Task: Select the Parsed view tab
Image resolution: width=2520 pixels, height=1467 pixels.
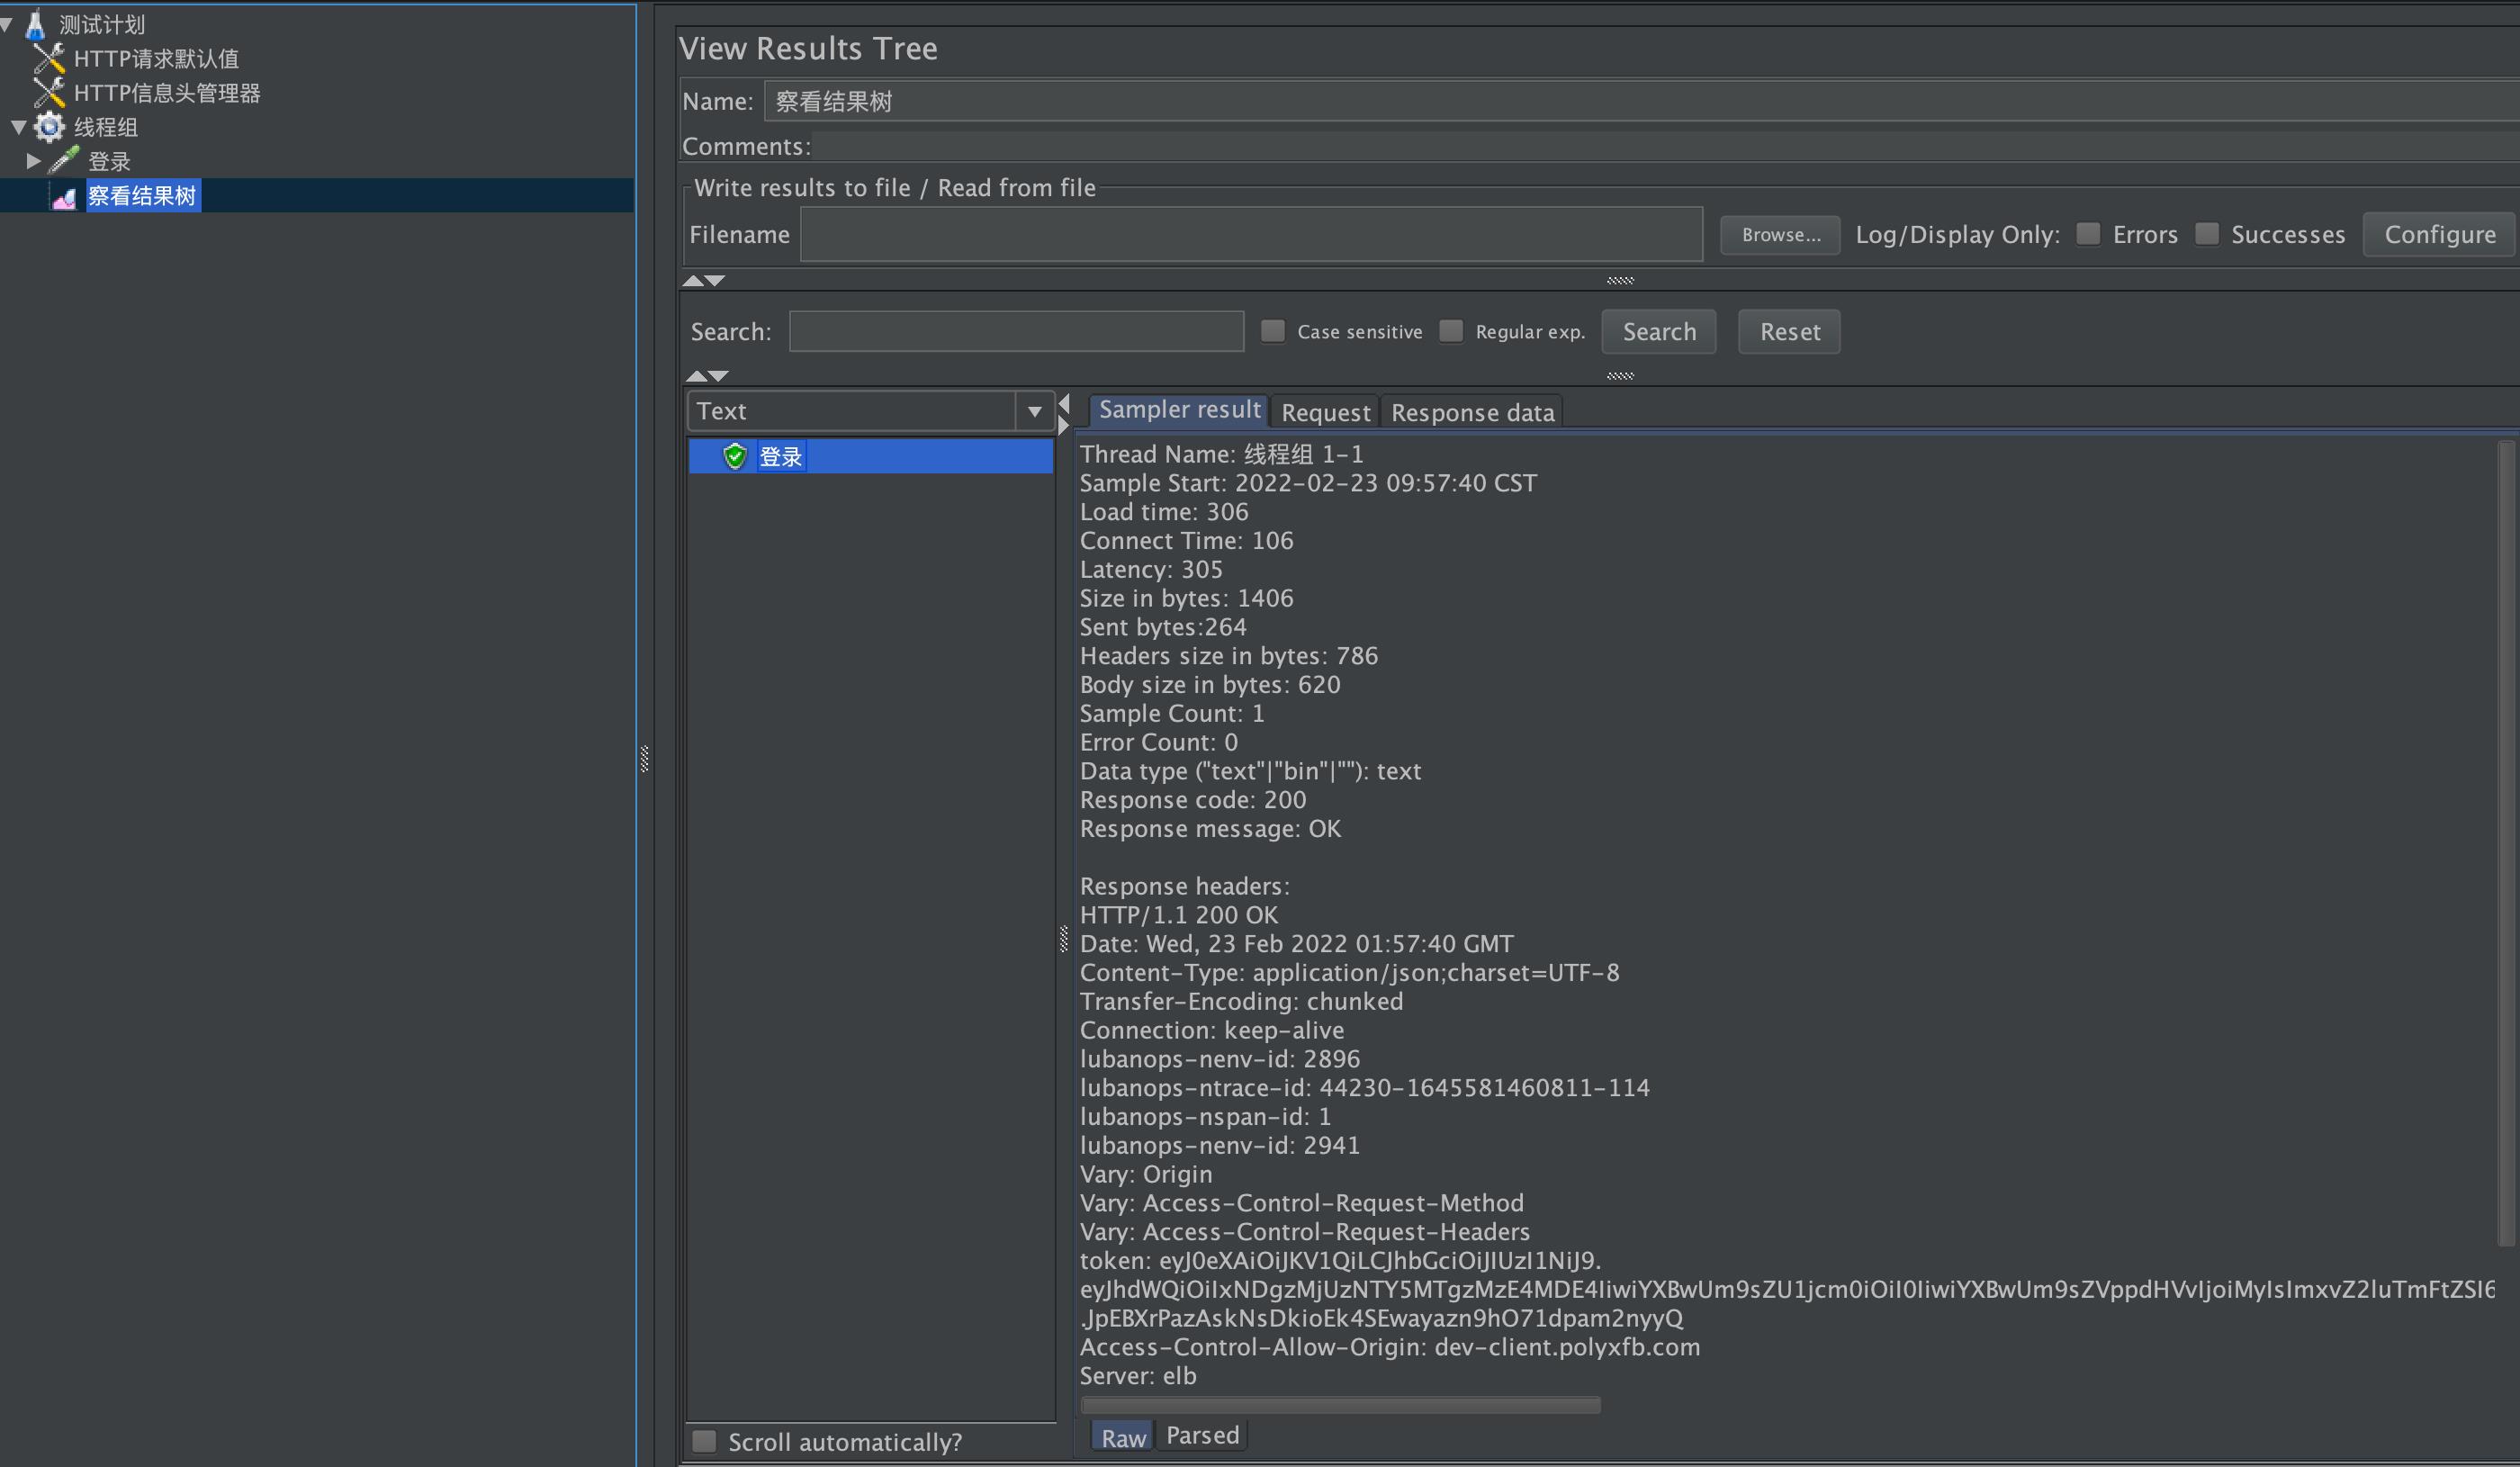Action: click(x=1202, y=1435)
